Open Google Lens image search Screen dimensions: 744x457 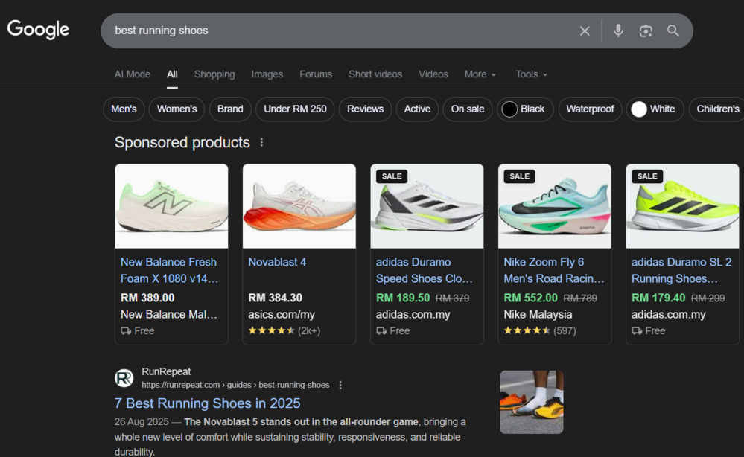(645, 31)
